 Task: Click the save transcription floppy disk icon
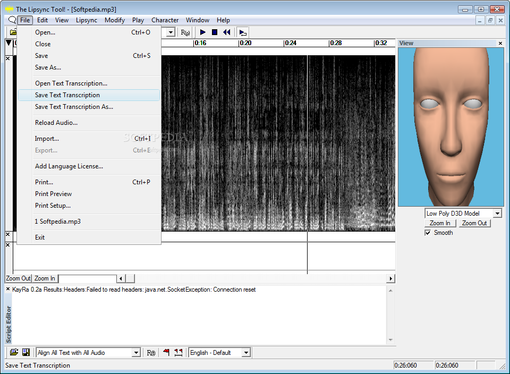pos(25,352)
